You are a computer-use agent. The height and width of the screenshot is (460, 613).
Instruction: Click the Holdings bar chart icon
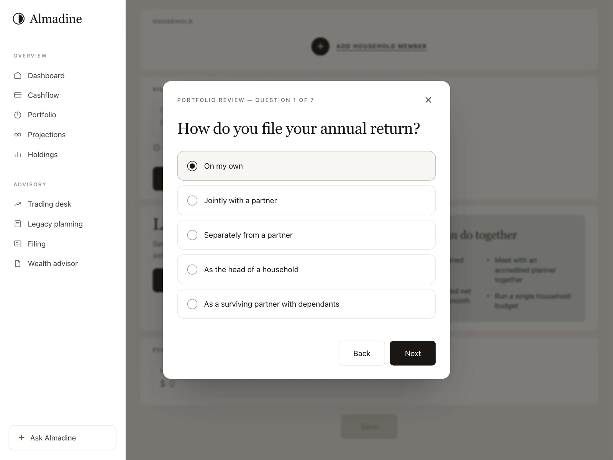(x=18, y=154)
